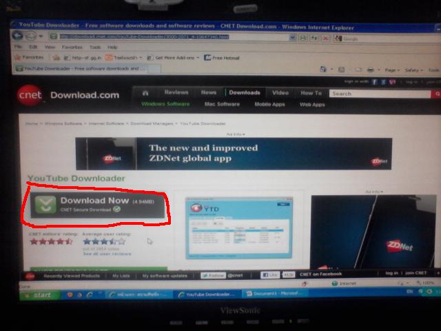Click the Print icon in command bar
Screen dimensions: 441x331
tap(371, 70)
